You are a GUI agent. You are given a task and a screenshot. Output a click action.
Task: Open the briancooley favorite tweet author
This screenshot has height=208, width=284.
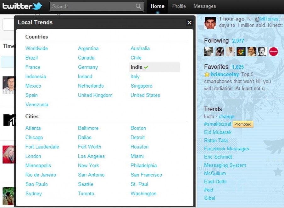(225, 74)
